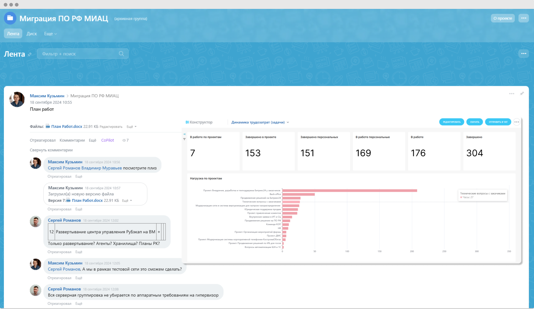The image size is (534, 309).
Task: Pin the post using the pushpin icon
Action: tap(522, 94)
